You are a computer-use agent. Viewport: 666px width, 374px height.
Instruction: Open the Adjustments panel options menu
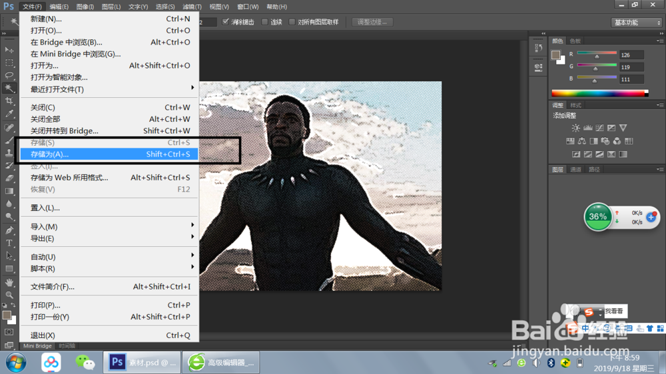click(x=660, y=105)
